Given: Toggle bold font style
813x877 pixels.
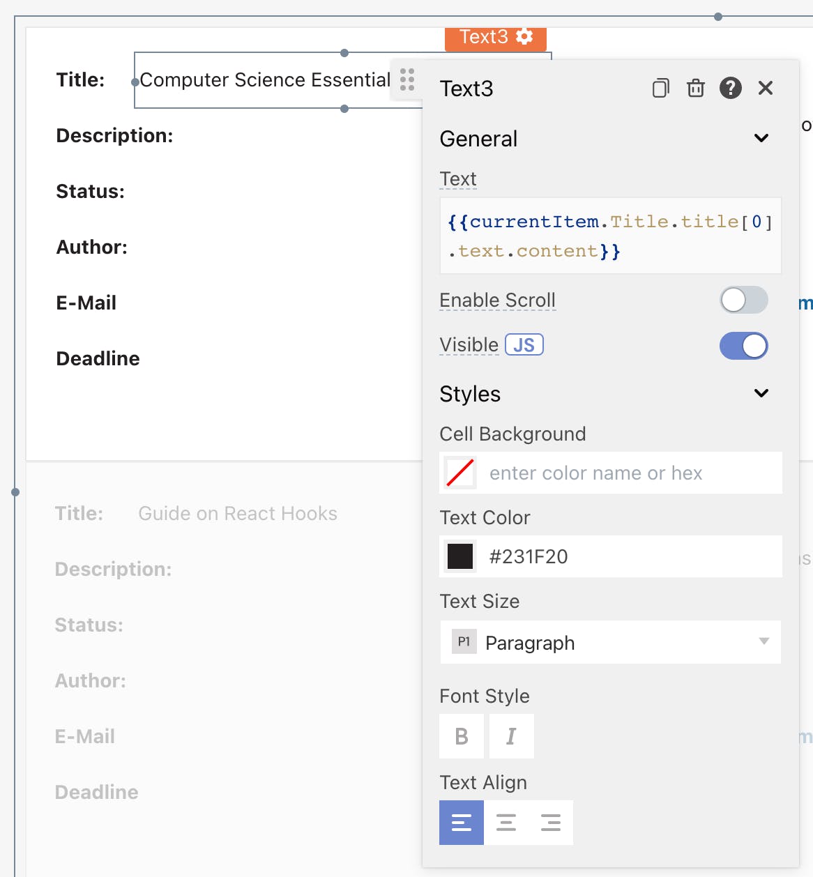Looking at the screenshot, I should tap(462, 736).
